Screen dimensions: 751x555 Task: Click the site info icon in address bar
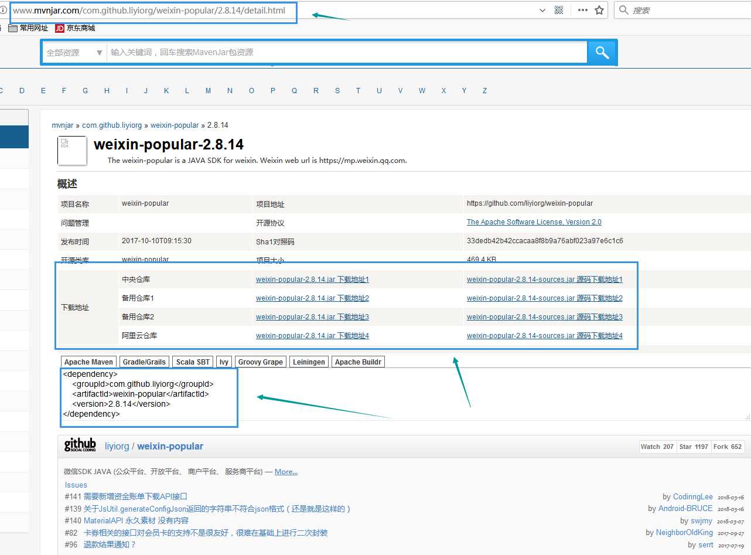click(x=4, y=10)
